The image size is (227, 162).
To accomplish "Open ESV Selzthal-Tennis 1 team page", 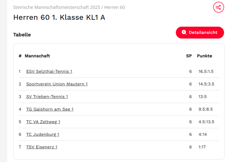I will click(49, 71).
